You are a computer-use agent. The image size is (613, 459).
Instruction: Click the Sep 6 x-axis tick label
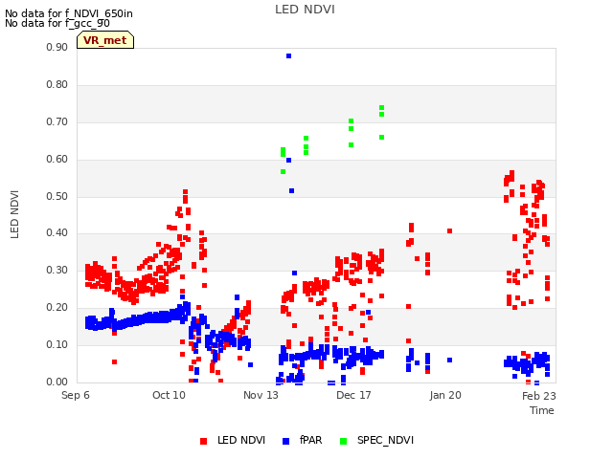tap(76, 395)
